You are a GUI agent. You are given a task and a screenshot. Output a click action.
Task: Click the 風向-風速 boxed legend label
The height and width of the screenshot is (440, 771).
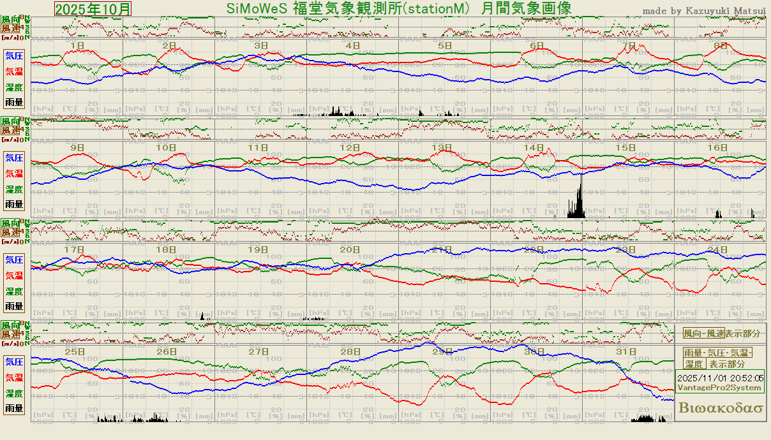pyautogui.click(x=704, y=334)
